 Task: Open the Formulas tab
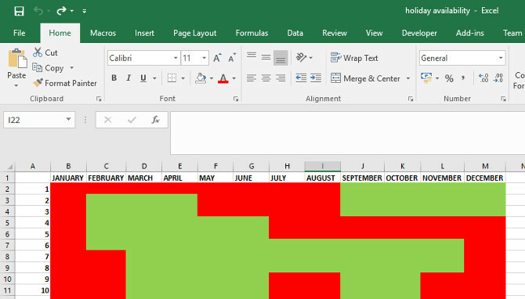252,33
